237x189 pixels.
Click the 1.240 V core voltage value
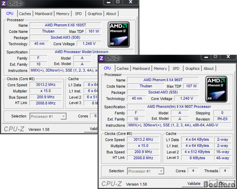tap(186, 99)
